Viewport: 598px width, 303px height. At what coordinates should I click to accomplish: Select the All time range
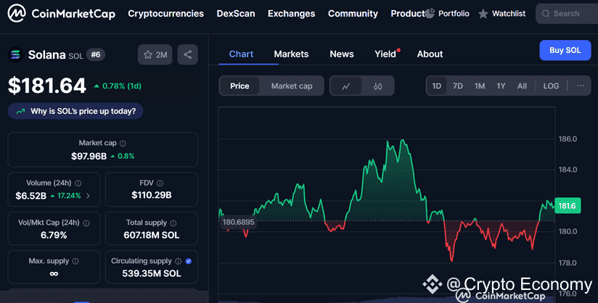(522, 86)
